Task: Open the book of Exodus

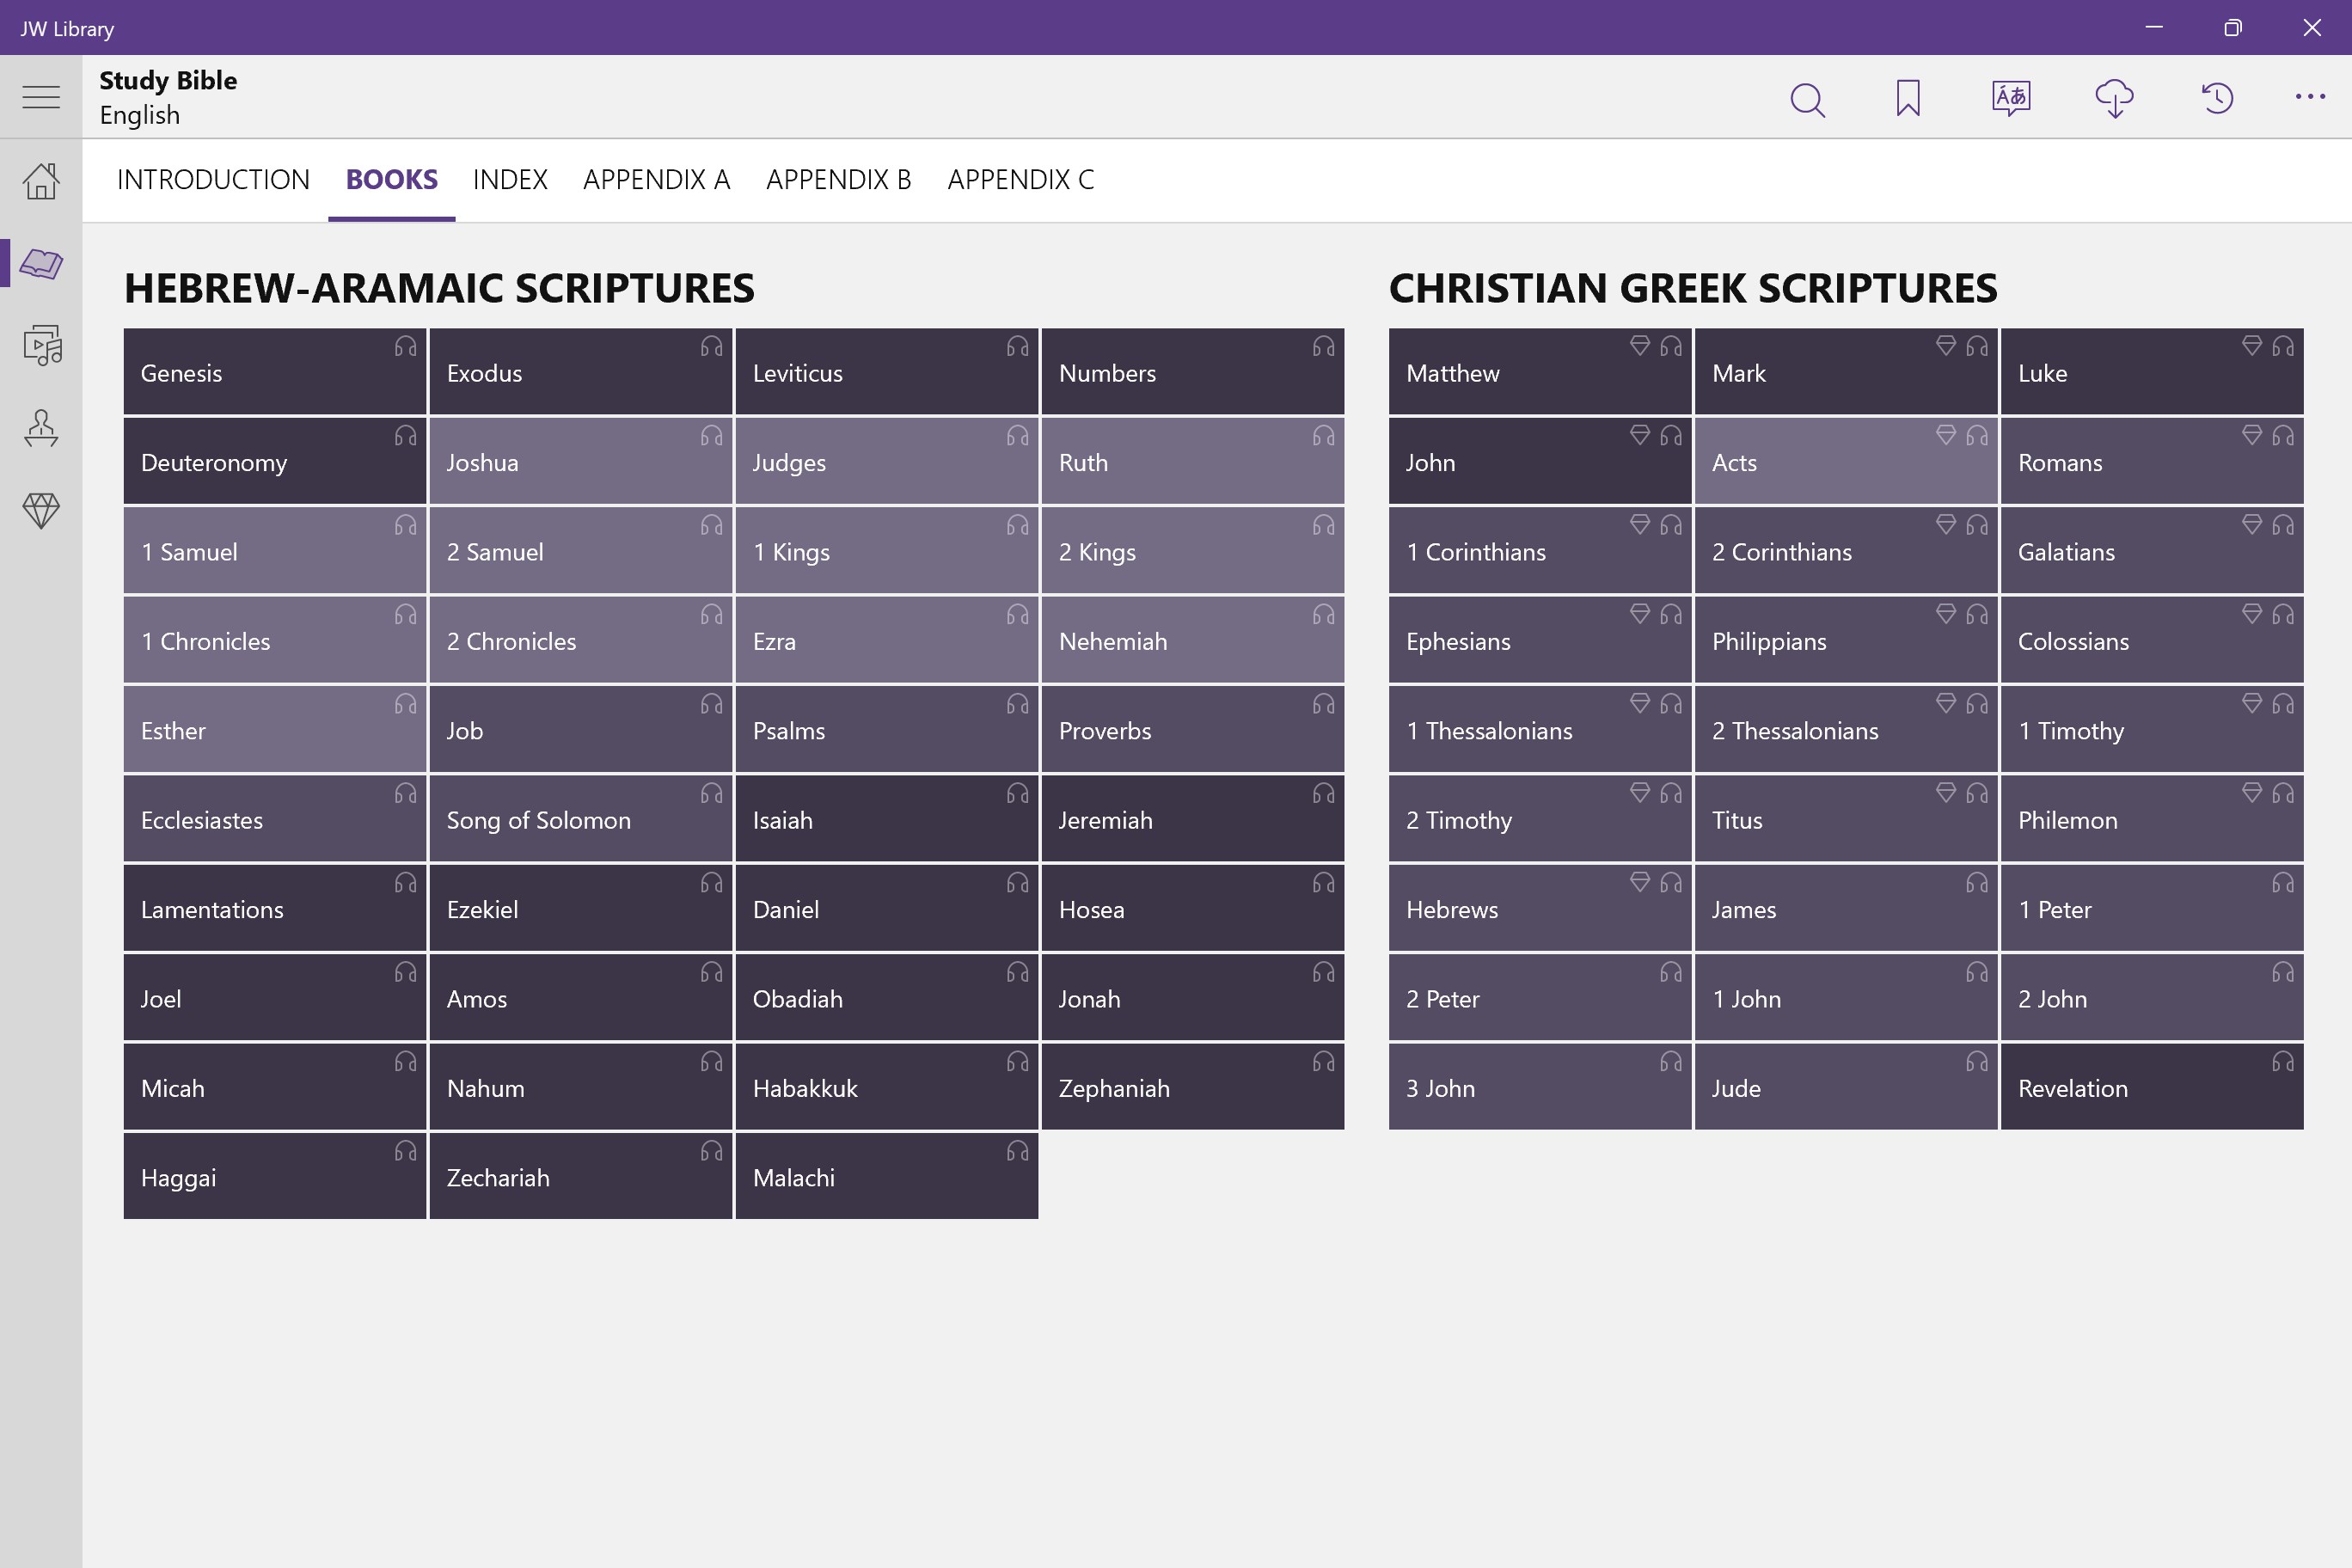Action: pyautogui.click(x=580, y=371)
